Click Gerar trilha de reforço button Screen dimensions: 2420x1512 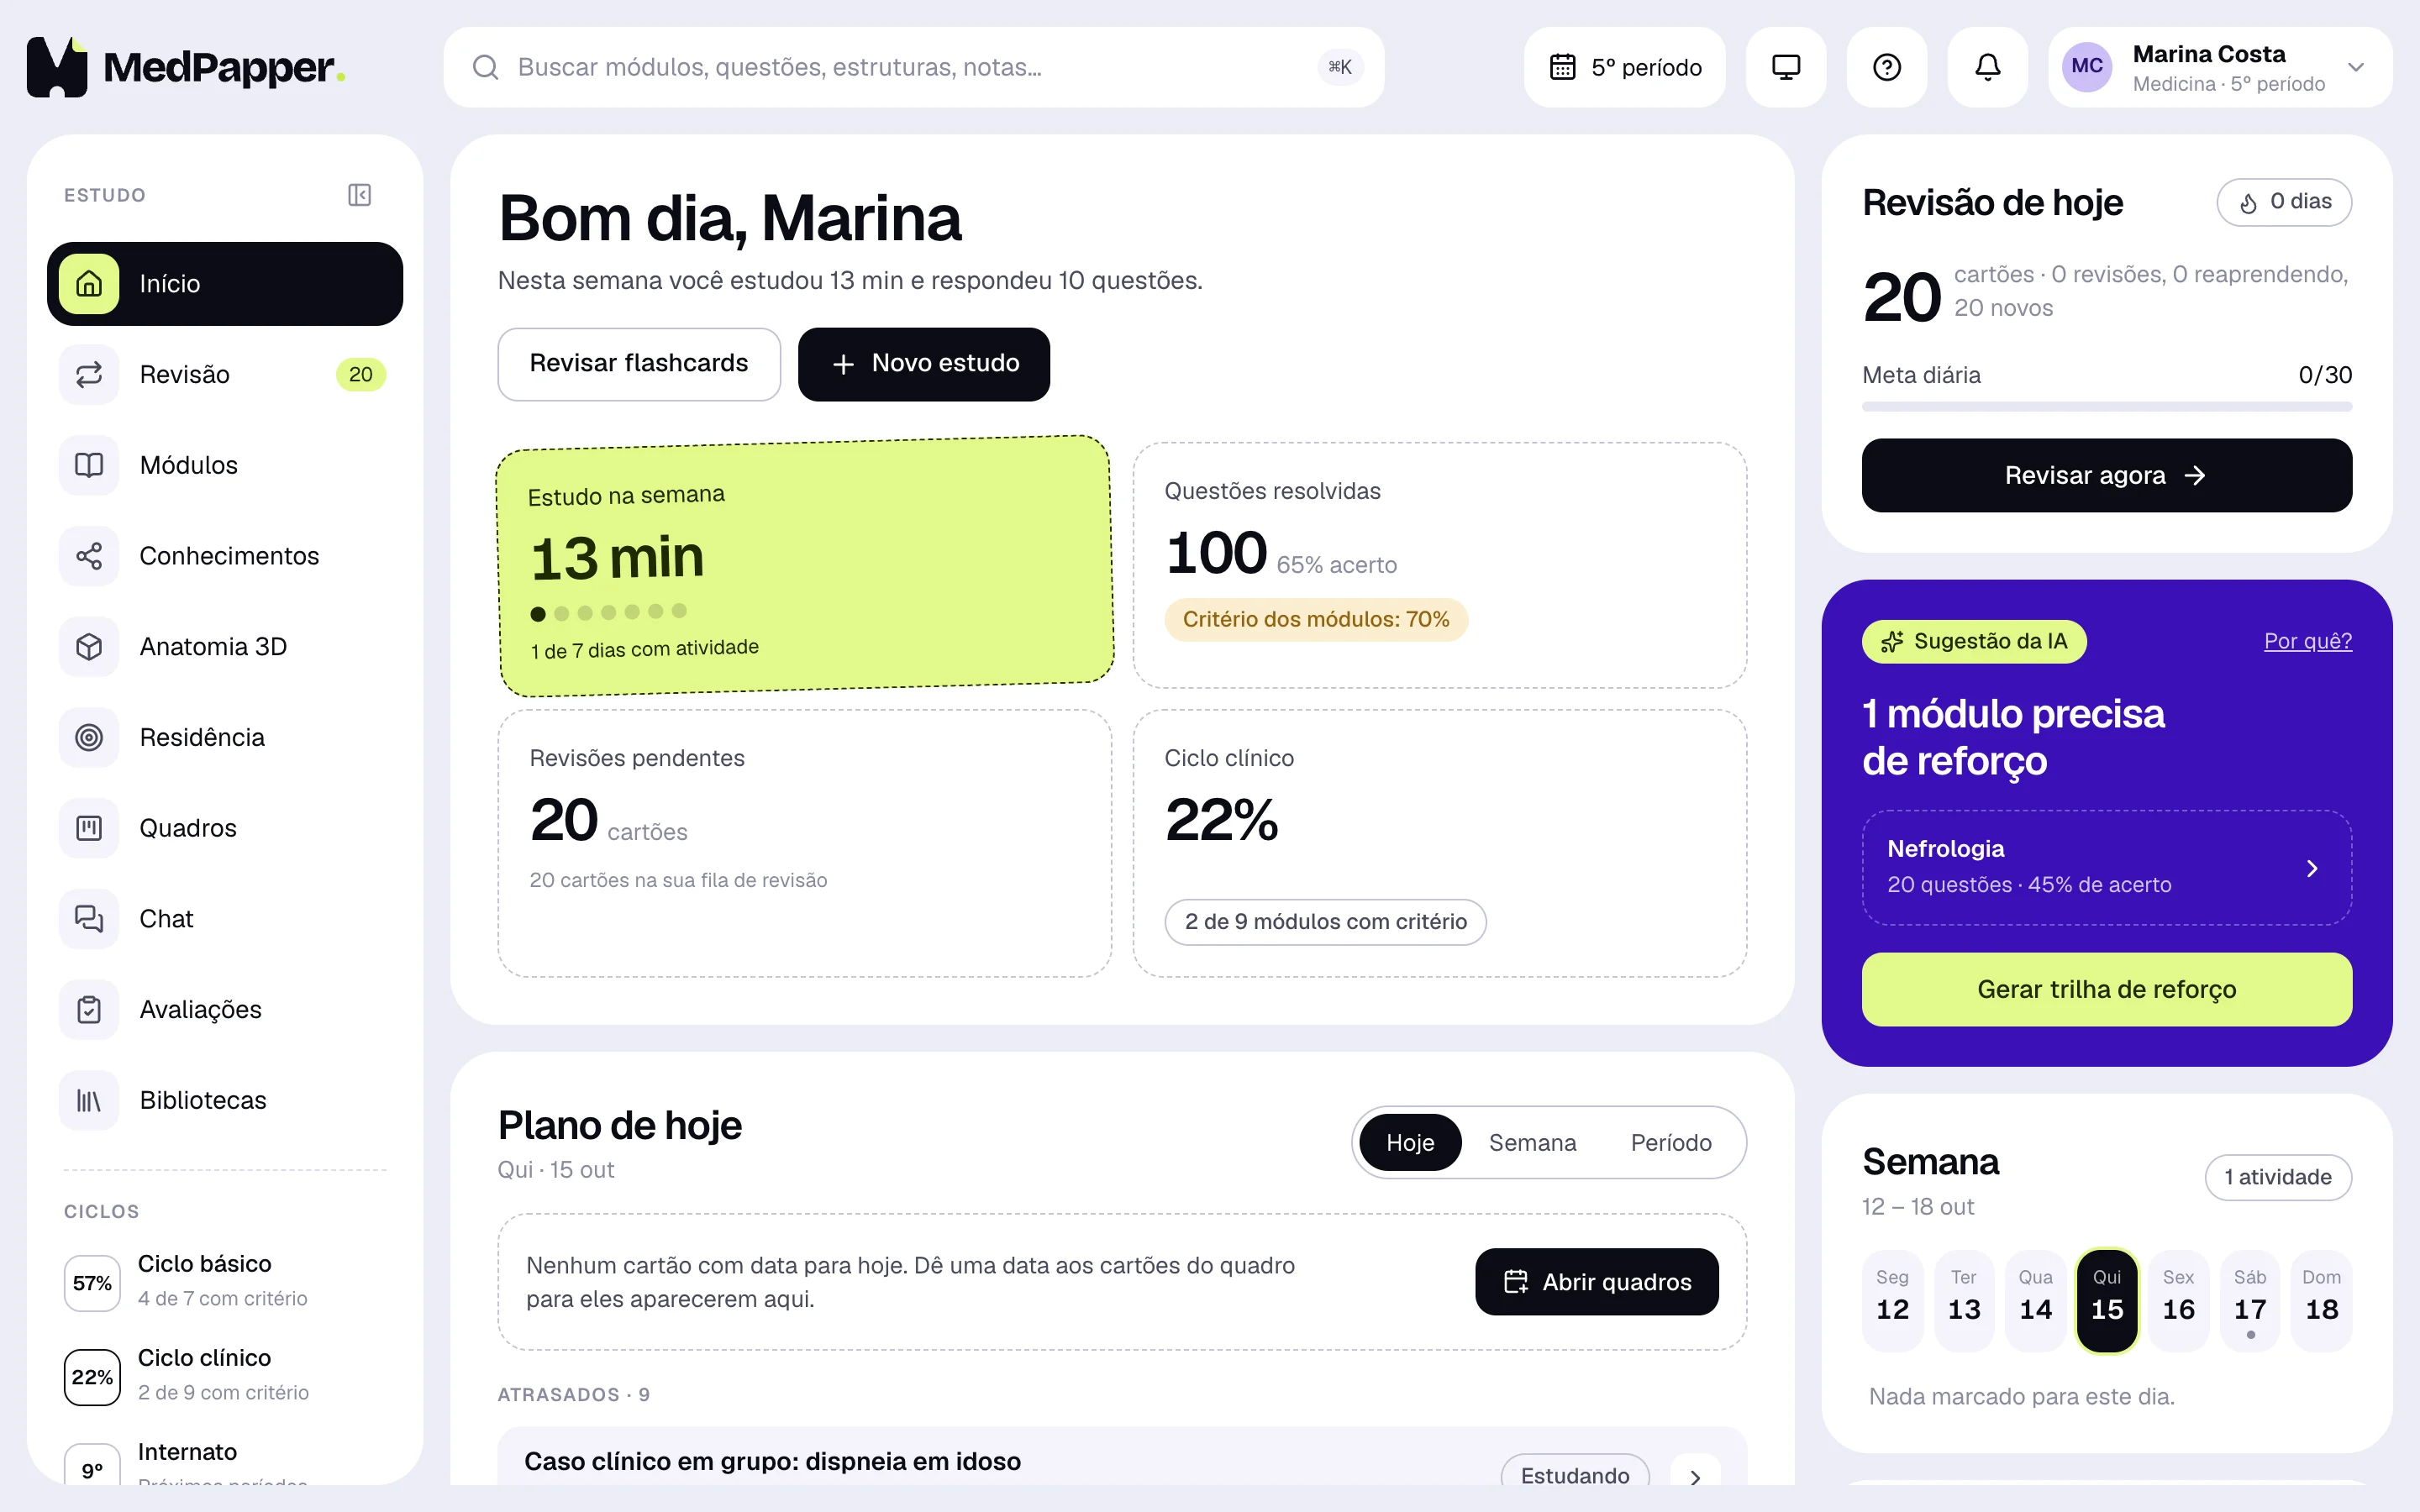2107,989
